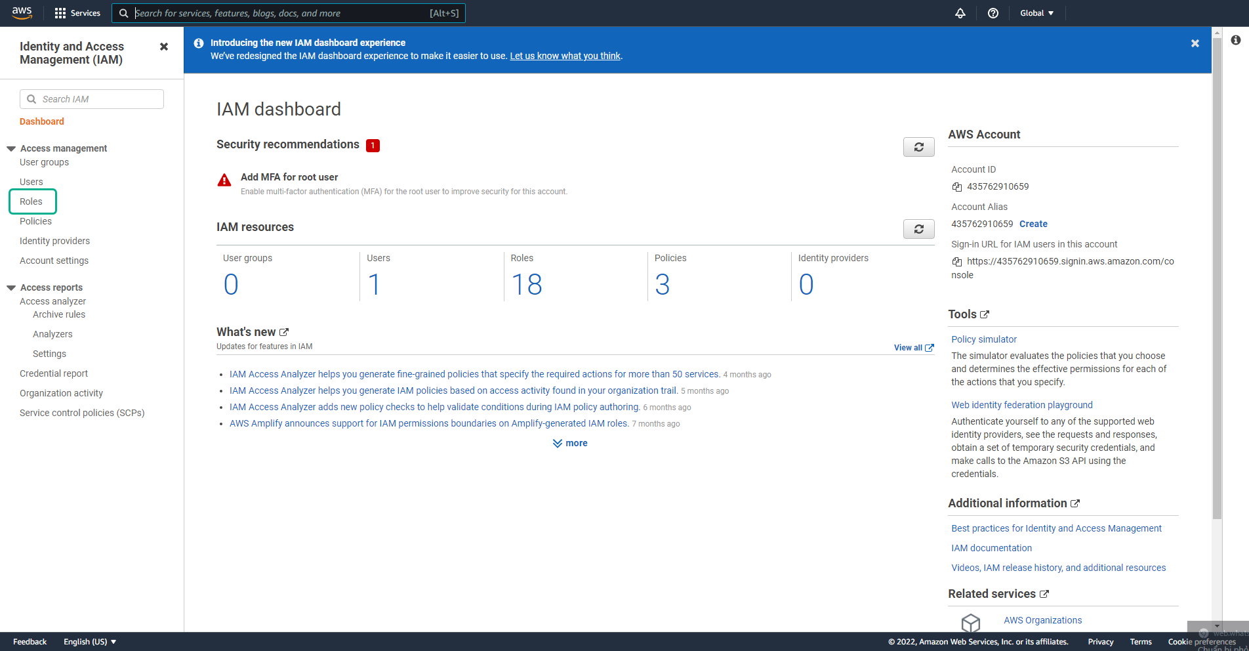Open the Policy simulator link
1249x651 pixels.
[x=983, y=339]
